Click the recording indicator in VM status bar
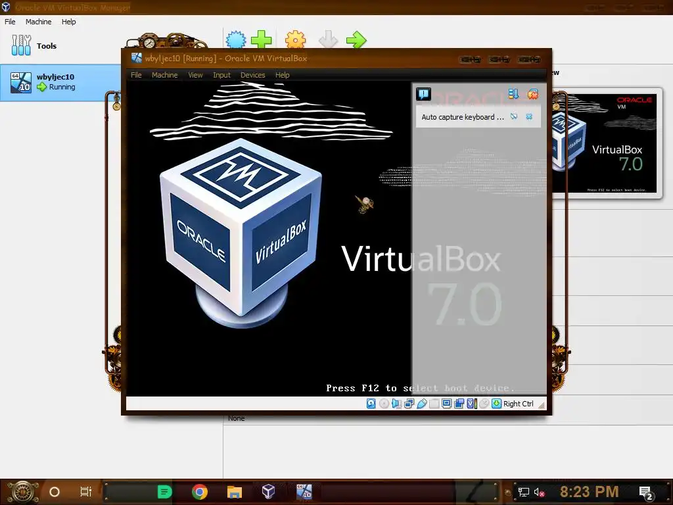 tap(459, 403)
